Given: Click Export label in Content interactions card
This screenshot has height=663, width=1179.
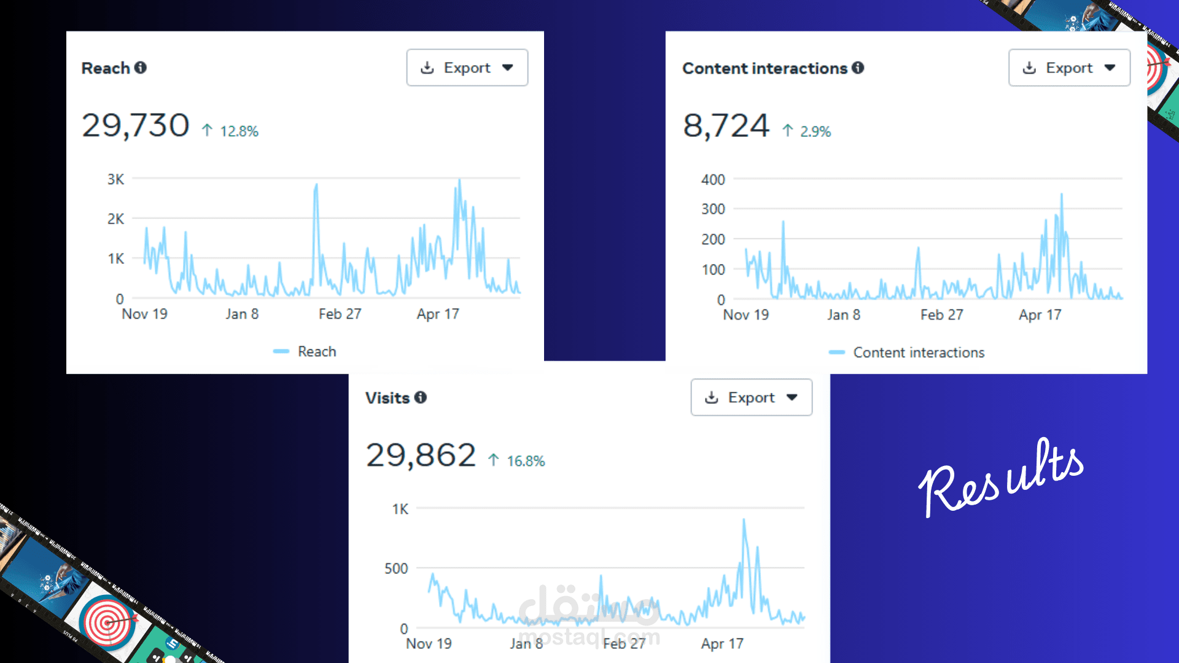Looking at the screenshot, I should pyautogui.click(x=1069, y=68).
